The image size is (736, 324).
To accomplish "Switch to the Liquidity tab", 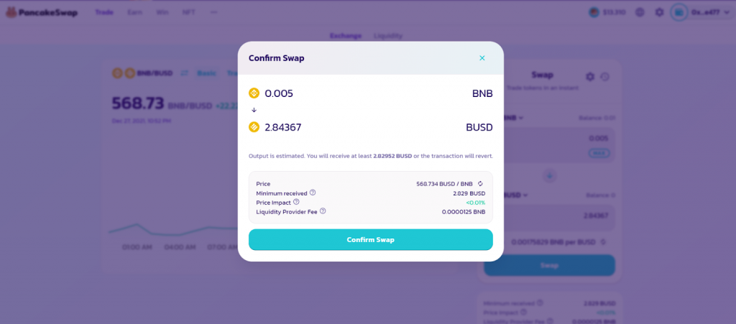I will [388, 36].
